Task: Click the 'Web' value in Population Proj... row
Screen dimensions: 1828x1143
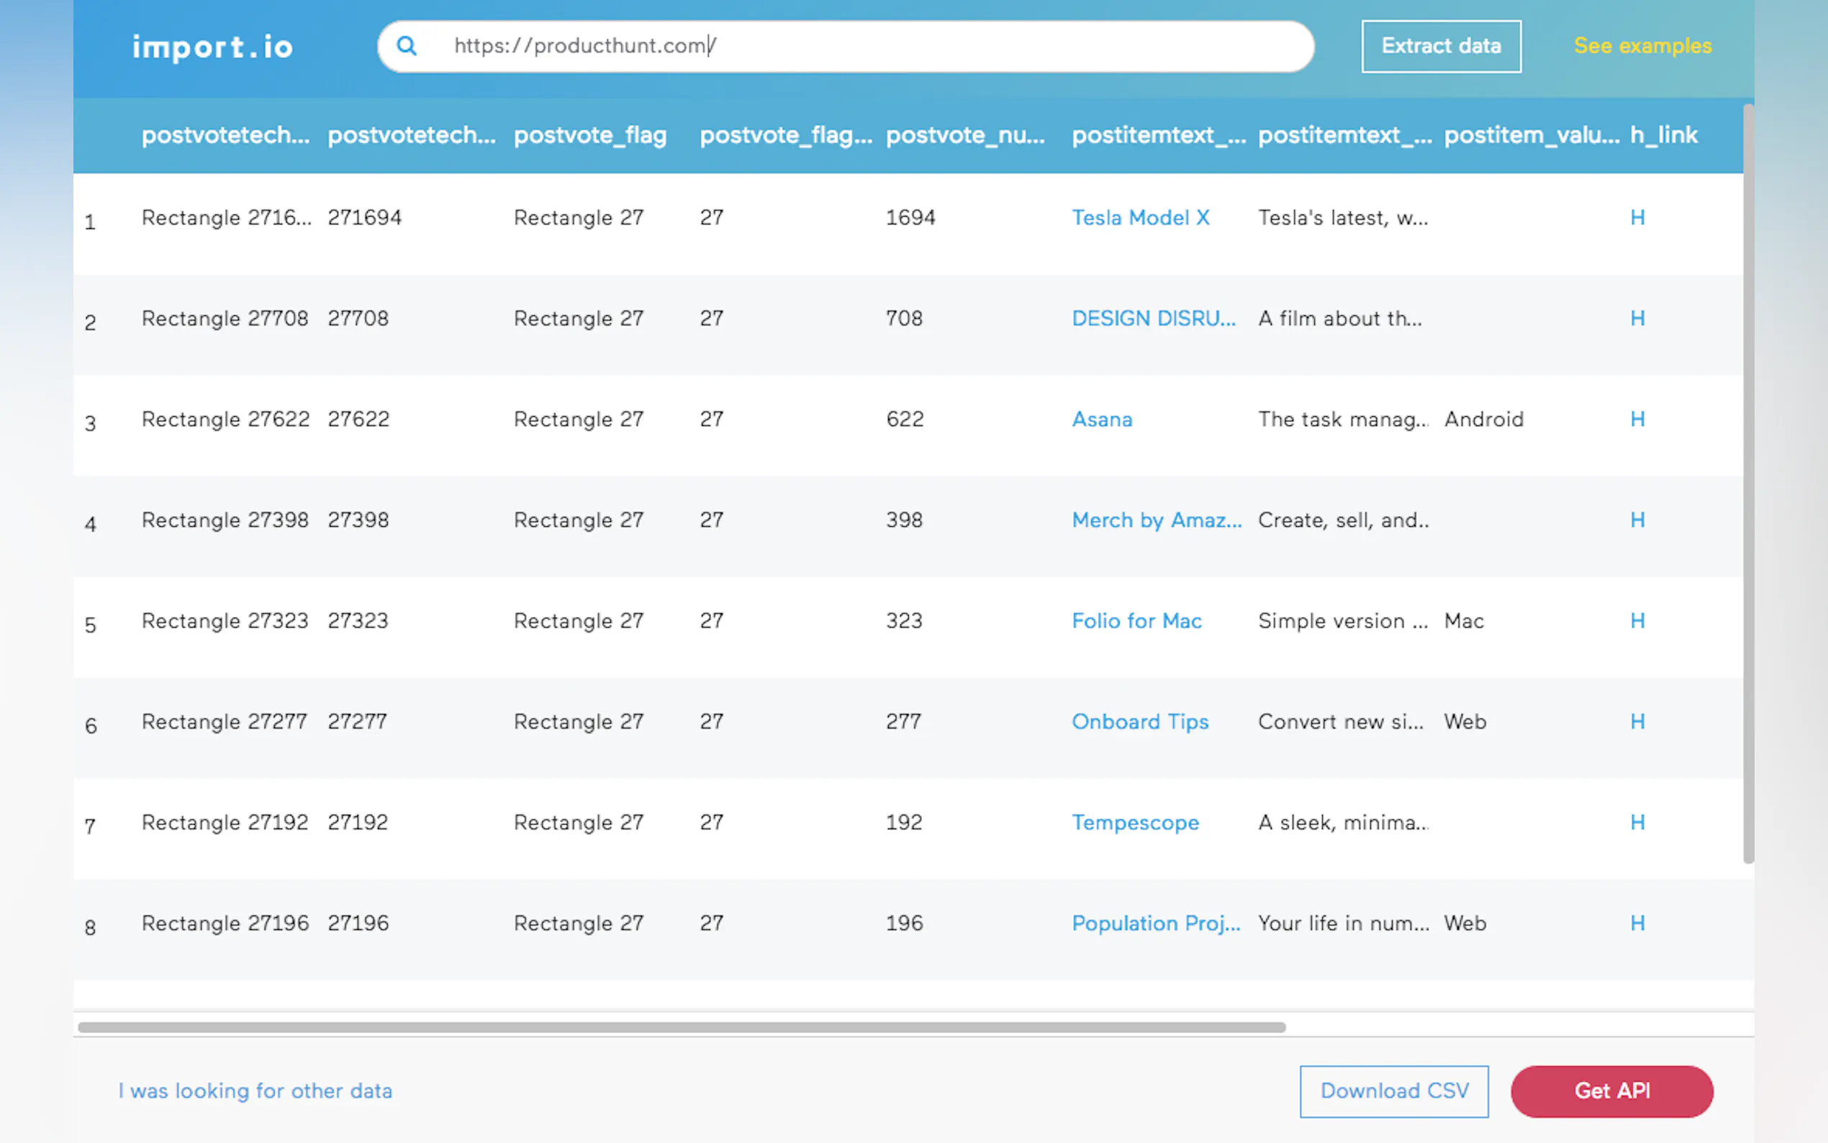Action: [1465, 923]
